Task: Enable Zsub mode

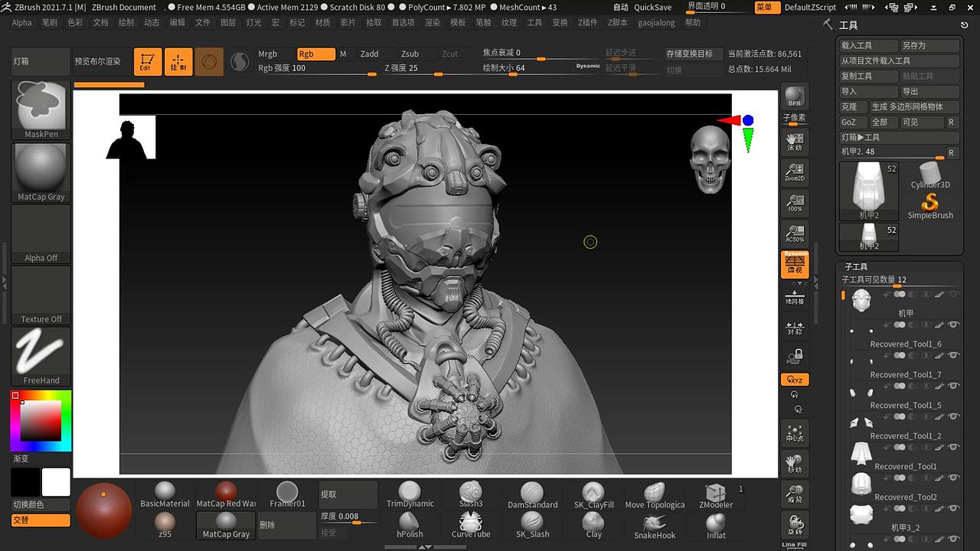Action: tap(410, 54)
